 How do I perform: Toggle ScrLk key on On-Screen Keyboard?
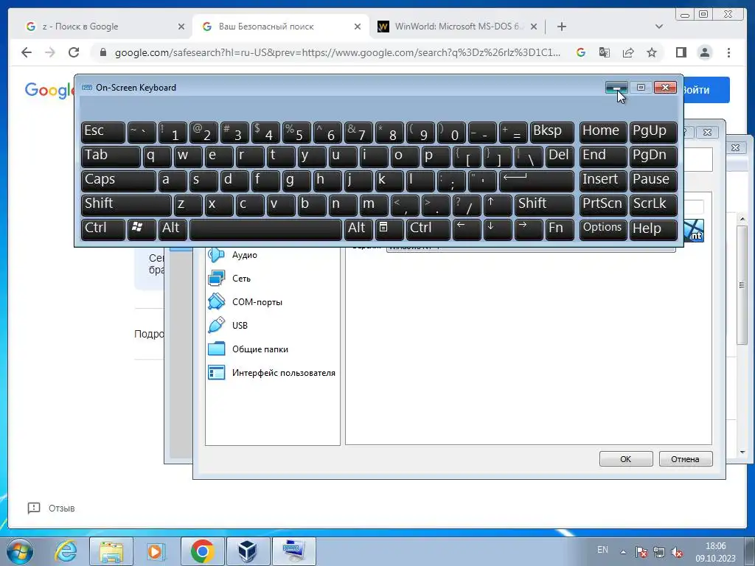click(653, 205)
